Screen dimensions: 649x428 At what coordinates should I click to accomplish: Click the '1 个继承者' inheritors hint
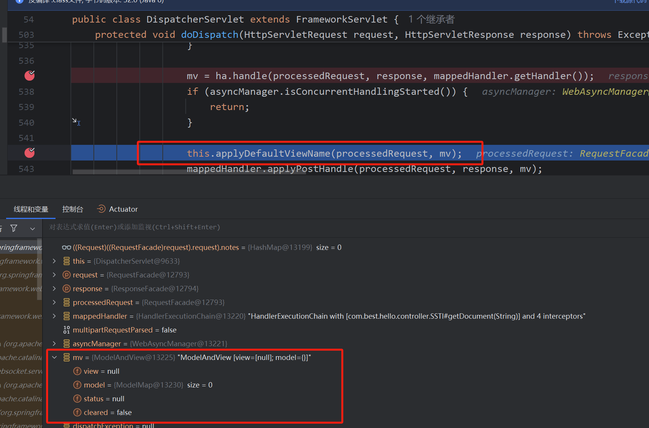pyautogui.click(x=432, y=19)
